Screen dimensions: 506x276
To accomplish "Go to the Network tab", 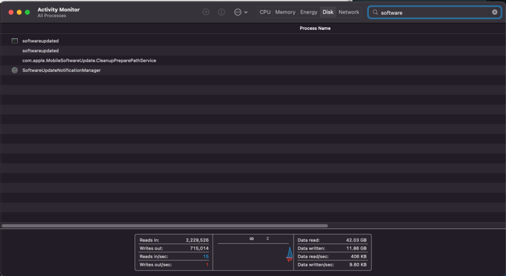I will click(x=349, y=12).
